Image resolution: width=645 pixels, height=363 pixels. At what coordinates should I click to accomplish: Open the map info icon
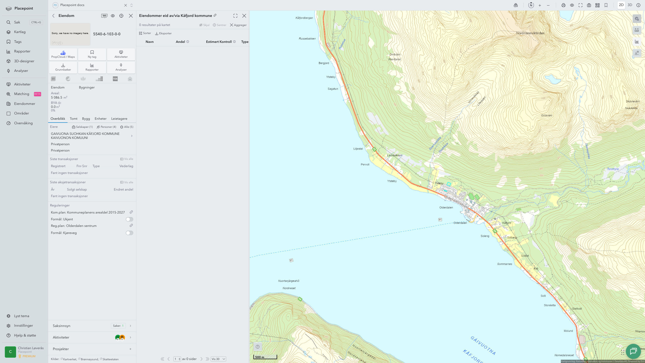[x=638, y=5]
